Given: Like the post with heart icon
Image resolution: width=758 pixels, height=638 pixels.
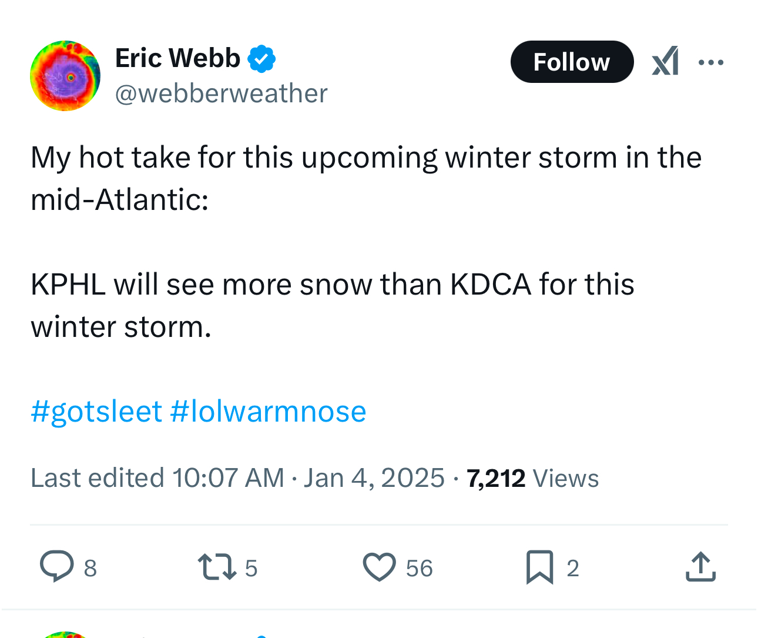Looking at the screenshot, I should pos(380,567).
